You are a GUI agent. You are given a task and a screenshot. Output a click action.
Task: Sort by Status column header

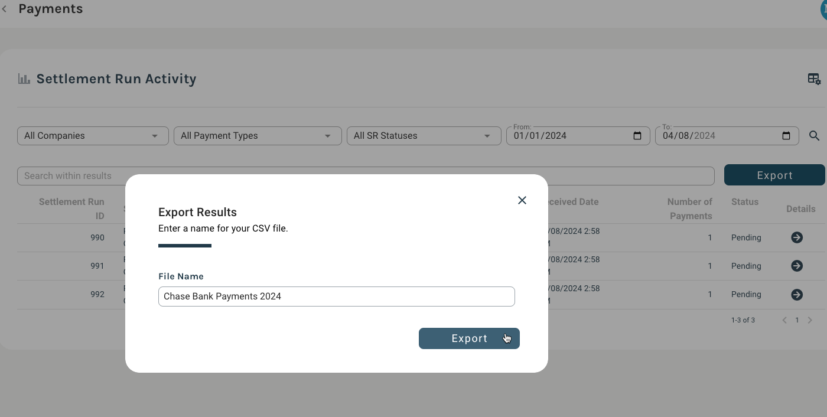744,202
